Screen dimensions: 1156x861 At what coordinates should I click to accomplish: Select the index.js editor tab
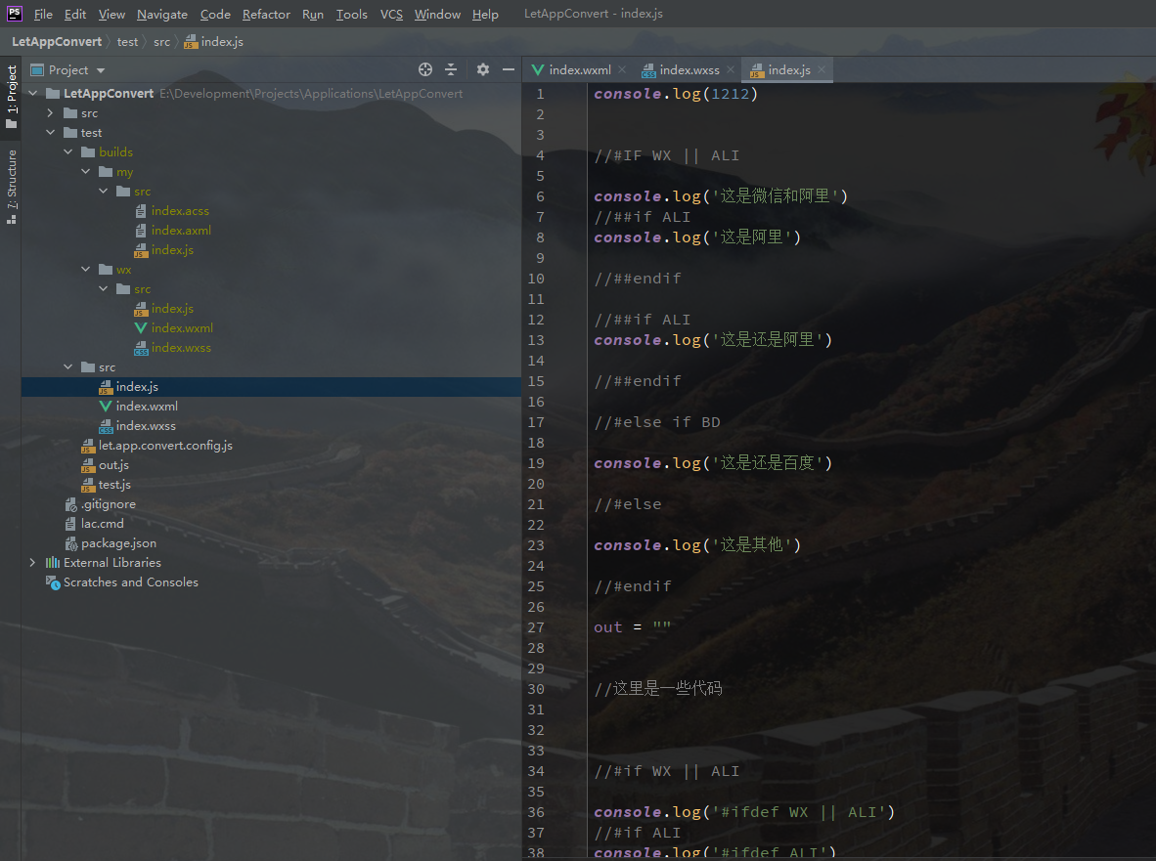tap(788, 70)
